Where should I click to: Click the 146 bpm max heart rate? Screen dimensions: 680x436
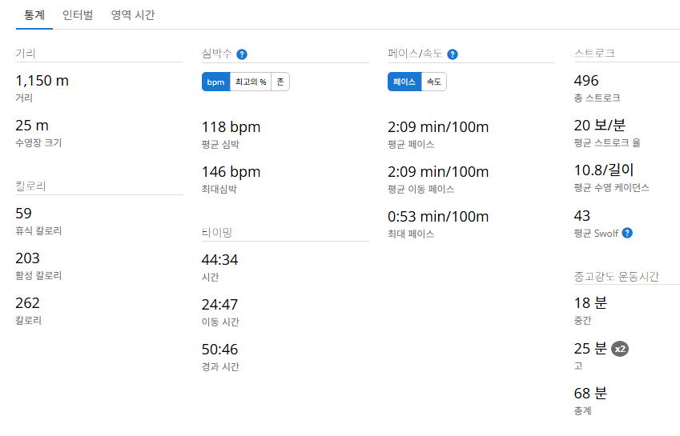click(231, 172)
